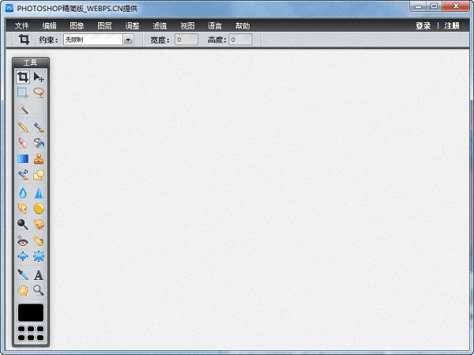Select the Pencil tool
The width and height of the screenshot is (474, 355).
[x=23, y=127]
